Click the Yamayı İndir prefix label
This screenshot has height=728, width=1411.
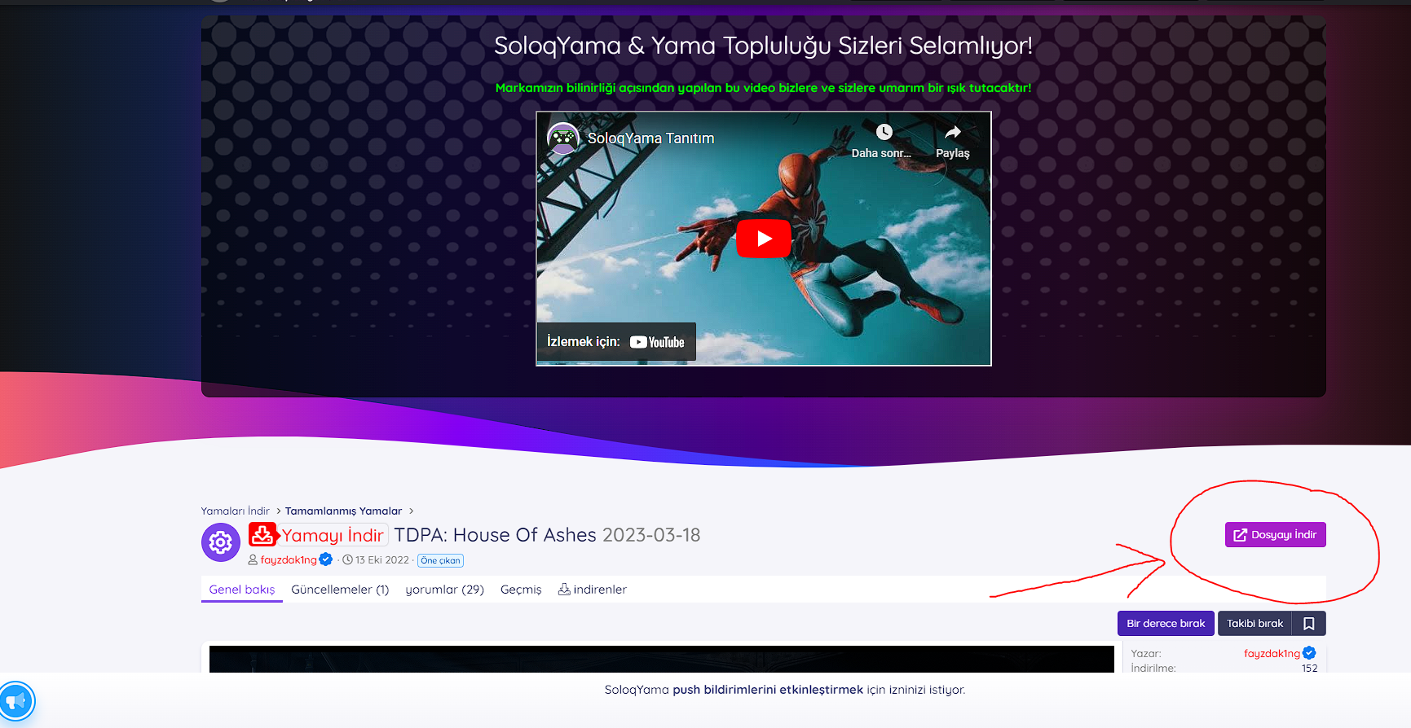333,535
